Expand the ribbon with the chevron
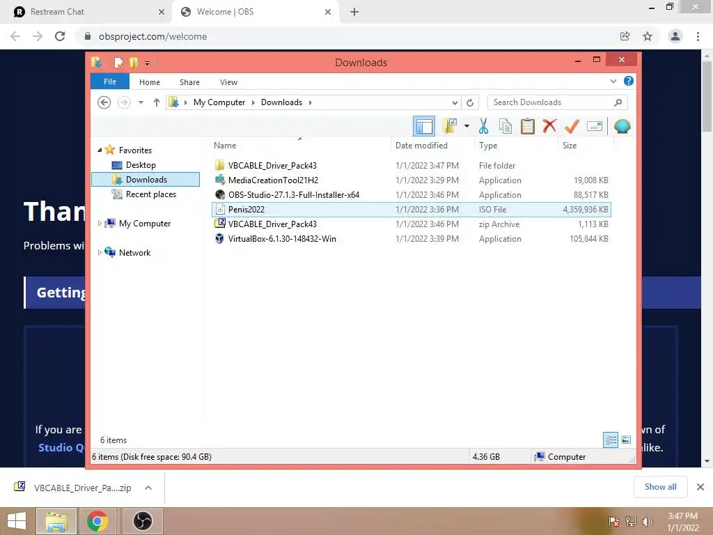Viewport: 713px width, 535px height. [613, 81]
